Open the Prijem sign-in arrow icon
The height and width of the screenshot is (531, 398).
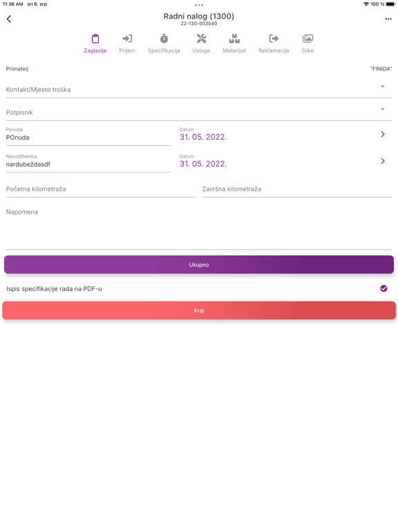[127, 39]
